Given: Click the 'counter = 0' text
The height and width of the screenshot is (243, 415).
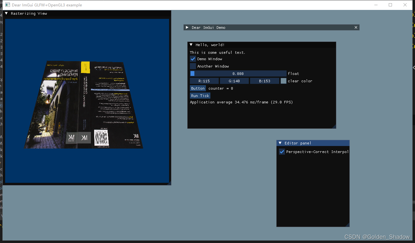Looking at the screenshot, I should click(221, 88).
